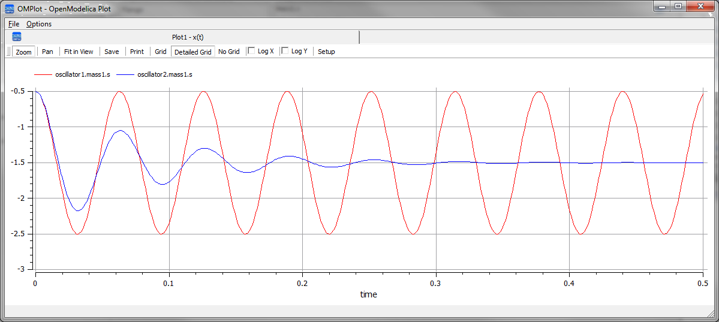Enable the Log Y checkbox

285,51
